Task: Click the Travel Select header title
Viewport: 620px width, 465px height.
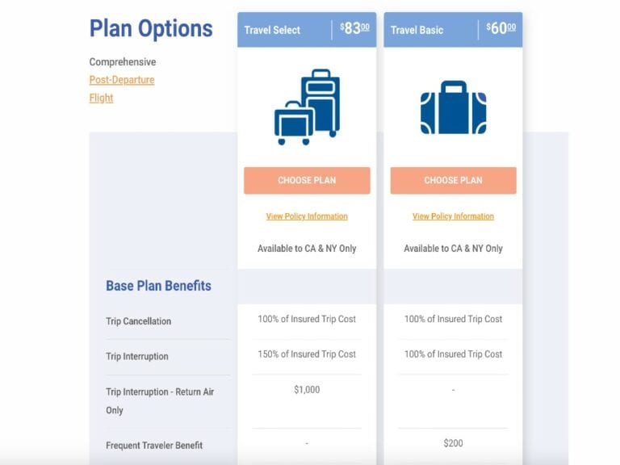Action: pos(272,30)
